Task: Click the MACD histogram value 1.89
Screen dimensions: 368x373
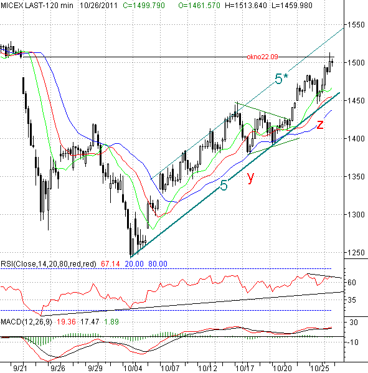Action: (111, 322)
